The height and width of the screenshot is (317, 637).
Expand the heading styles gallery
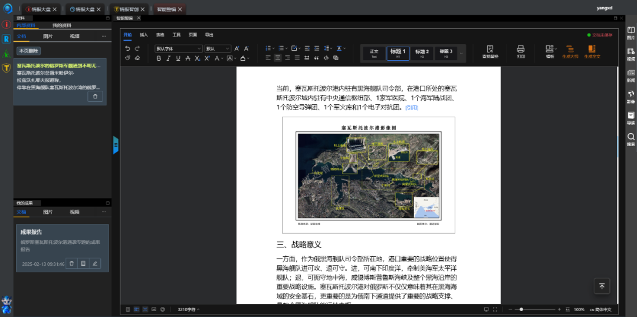tap(461, 53)
